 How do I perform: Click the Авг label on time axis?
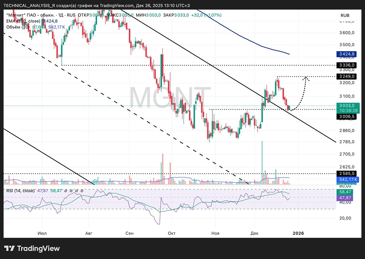89,233
